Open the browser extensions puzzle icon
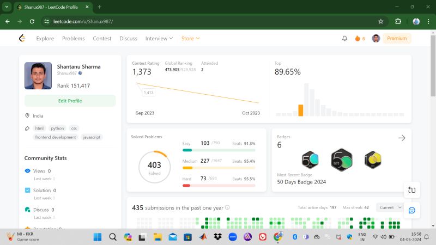The height and width of the screenshot is (245, 436). 398,21
